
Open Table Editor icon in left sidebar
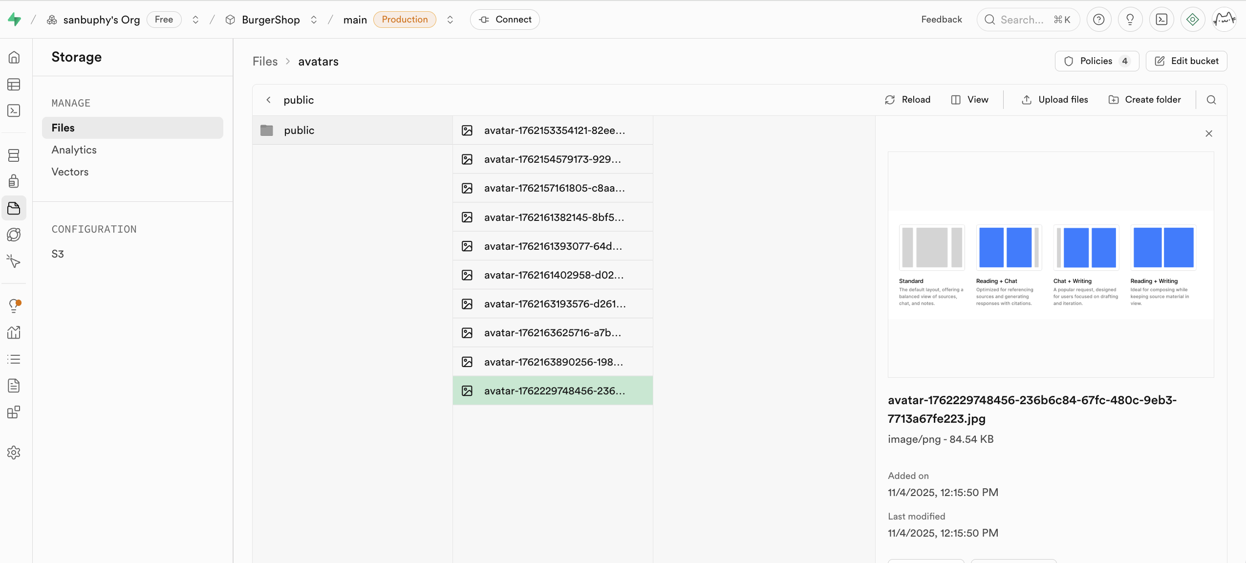pyautogui.click(x=14, y=85)
